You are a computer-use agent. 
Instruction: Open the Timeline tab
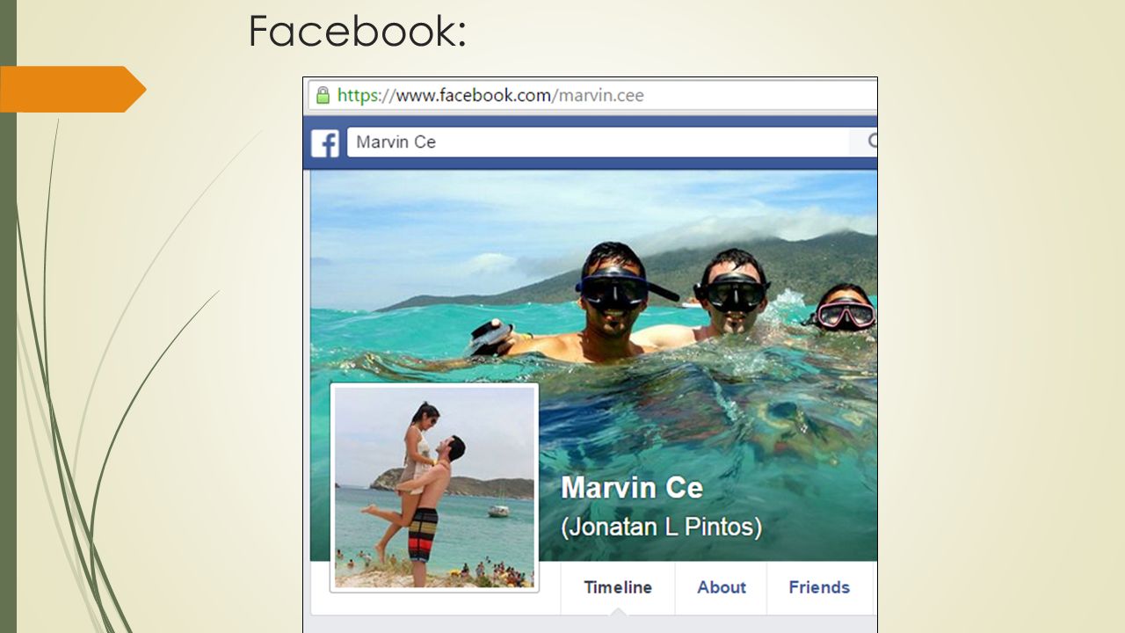point(618,587)
